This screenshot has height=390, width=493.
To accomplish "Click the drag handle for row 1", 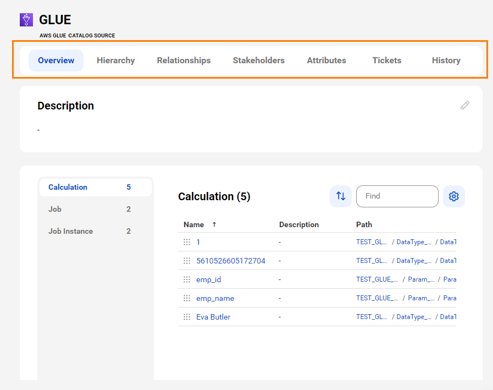I will point(187,242).
